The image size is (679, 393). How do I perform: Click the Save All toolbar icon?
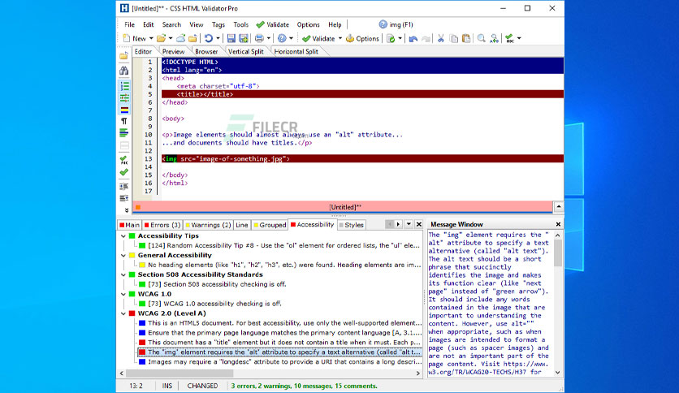click(x=244, y=38)
